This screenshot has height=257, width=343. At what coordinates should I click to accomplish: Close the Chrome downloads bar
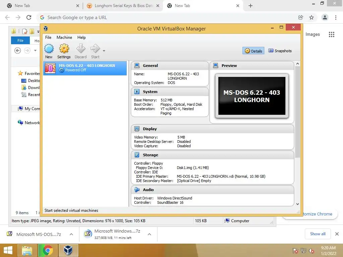click(x=337, y=234)
